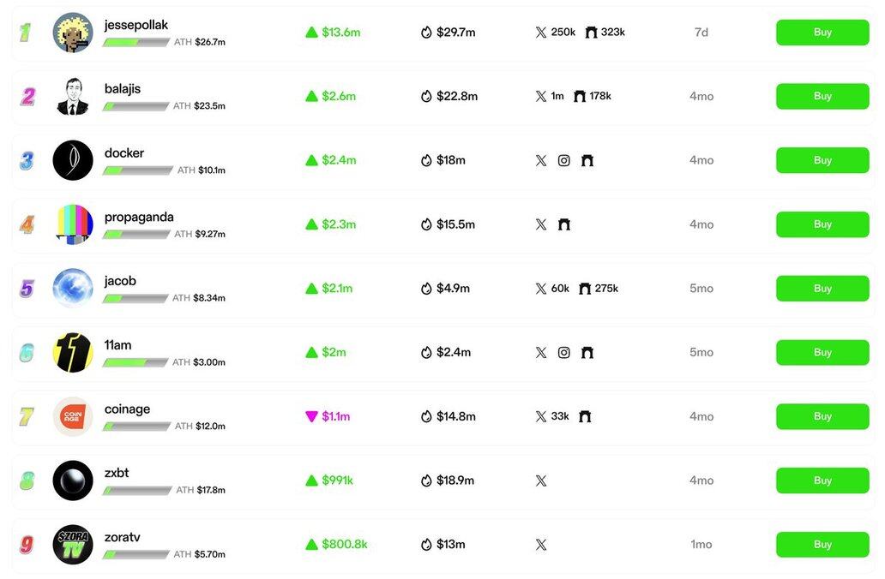Click the X icon in zoratv's row
This screenshot has height=579, width=885.
[x=540, y=545]
